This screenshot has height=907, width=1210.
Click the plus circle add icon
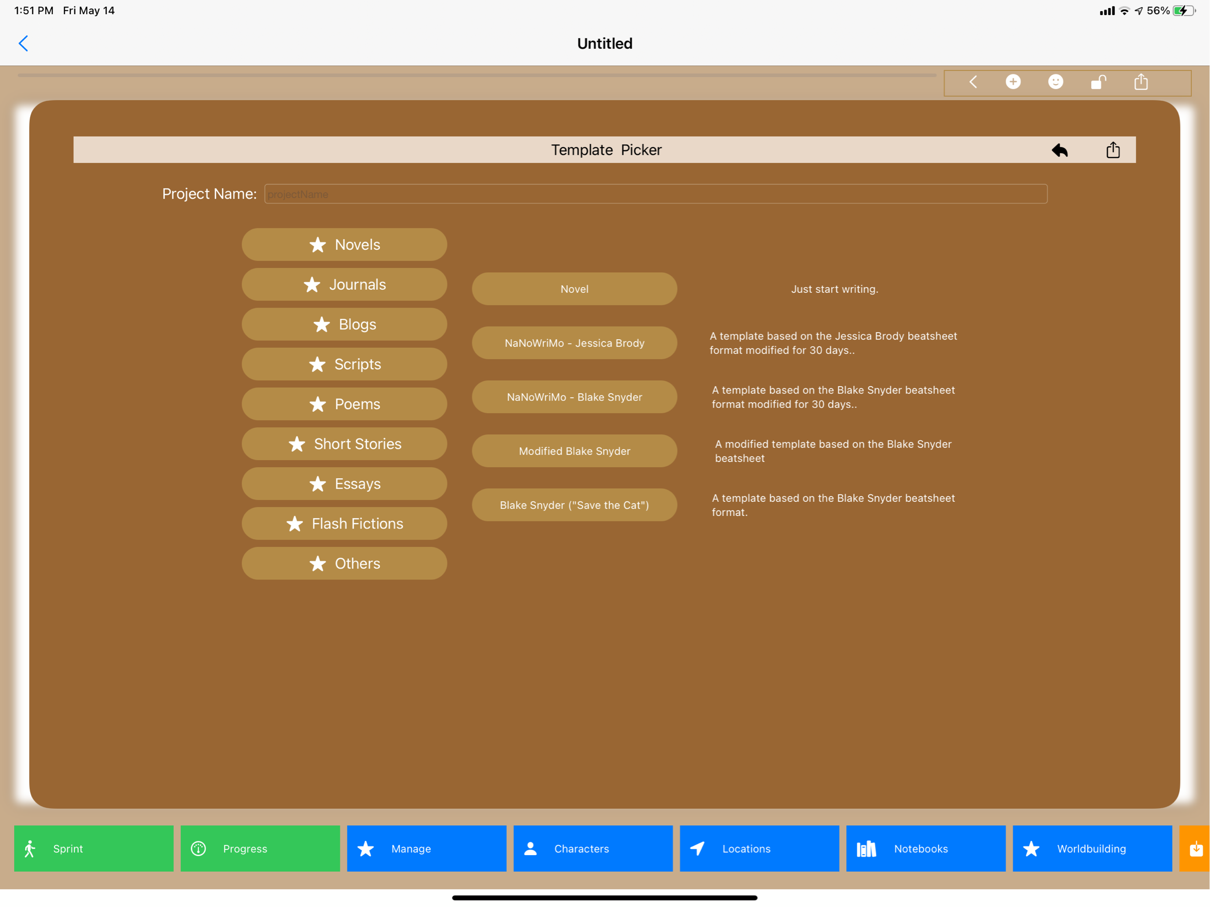(1013, 82)
